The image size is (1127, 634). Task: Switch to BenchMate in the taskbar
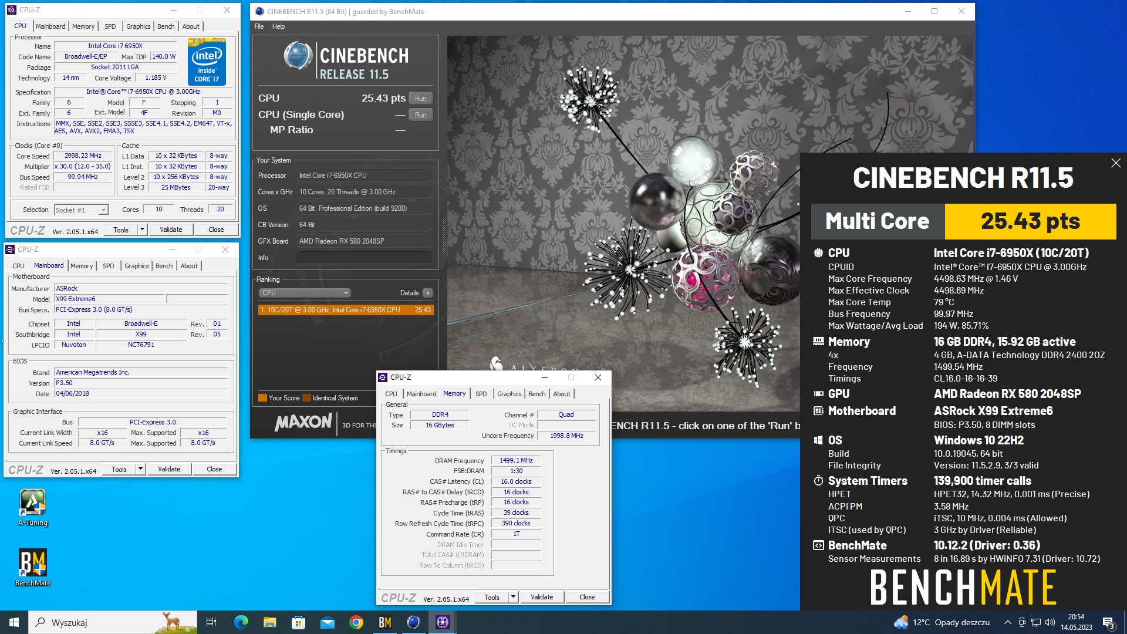tap(384, 622)
